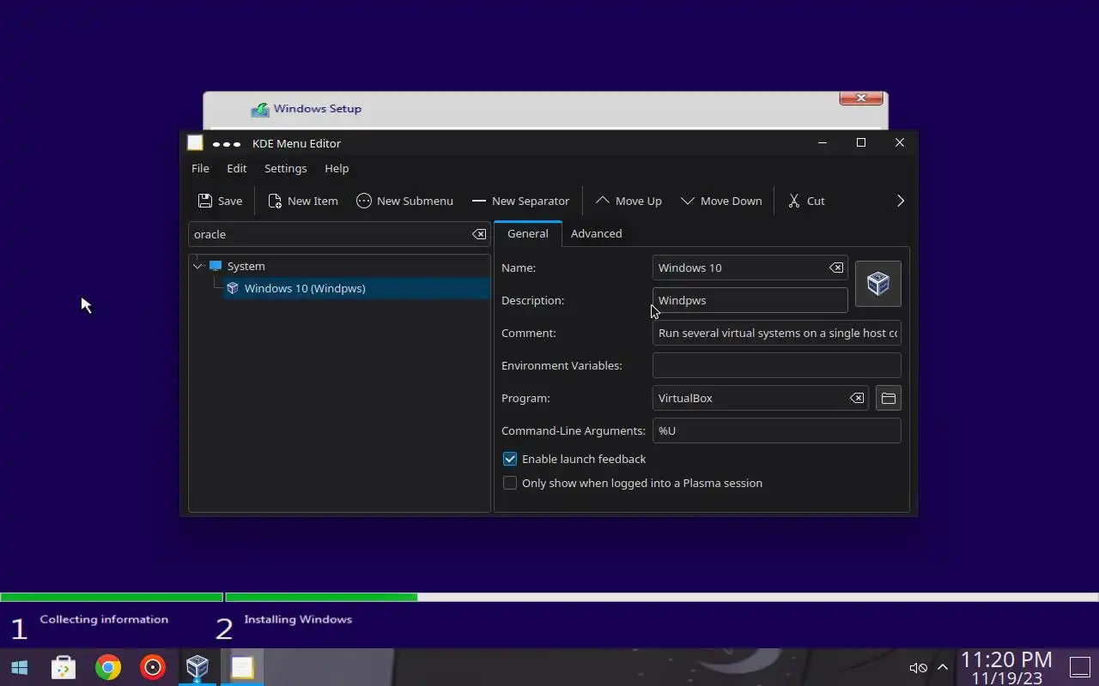The height and width of the screenshot is (686, 1099).
Task: Check Only show when logged into Plasma
Action: [x=510, y=483]
